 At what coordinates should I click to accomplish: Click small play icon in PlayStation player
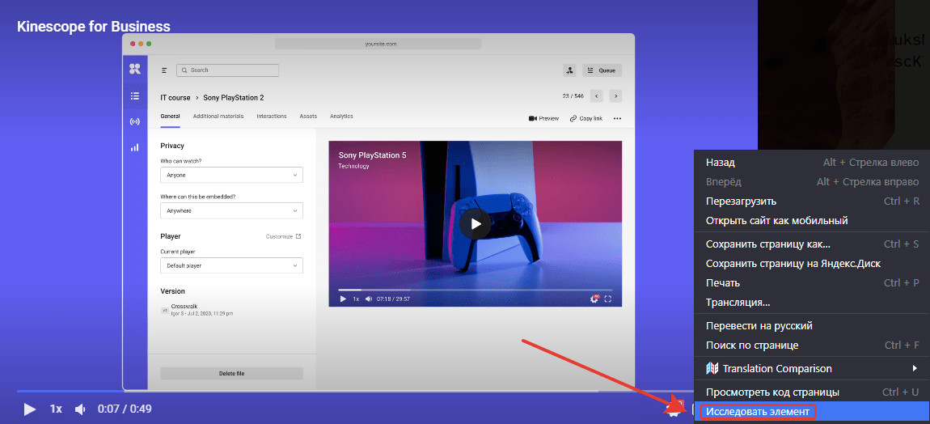pos(343,299)
